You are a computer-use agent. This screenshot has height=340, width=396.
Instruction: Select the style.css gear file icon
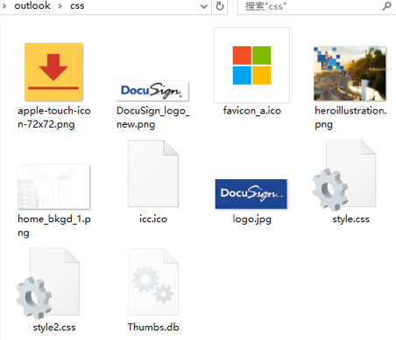pyautogui.click(x=344, y=175)
